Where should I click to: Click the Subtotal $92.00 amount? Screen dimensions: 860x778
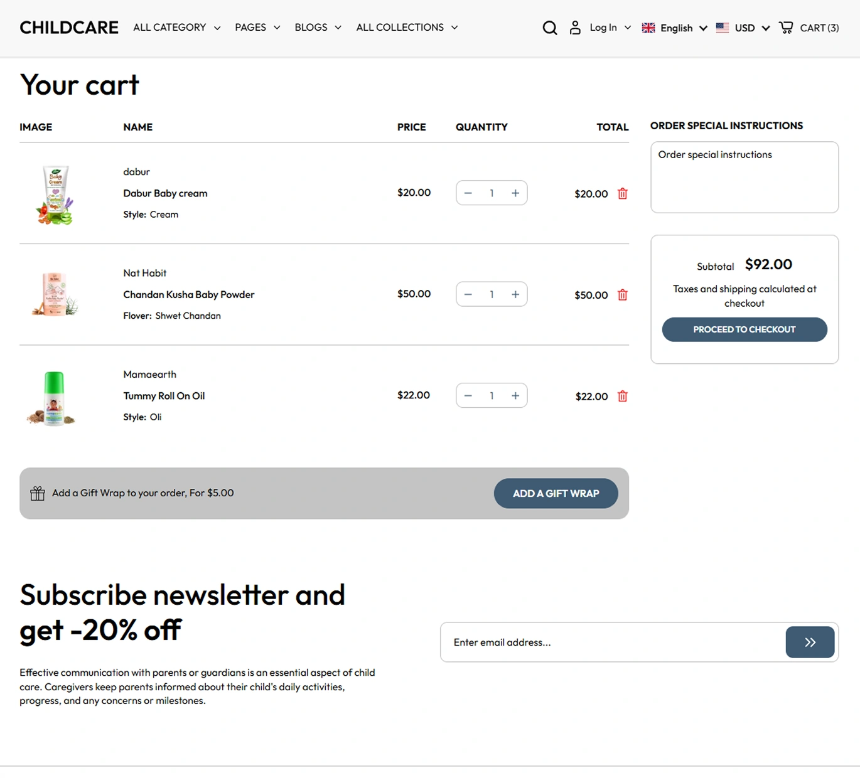[768, 264]
